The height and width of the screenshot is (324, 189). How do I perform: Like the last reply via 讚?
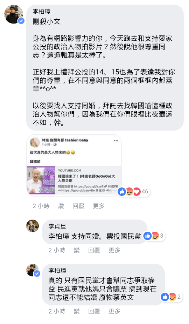77,311
